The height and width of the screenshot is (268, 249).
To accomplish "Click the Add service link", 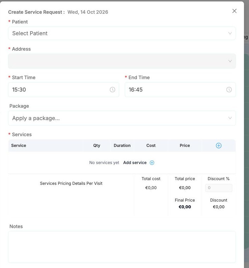I will coord(135,163).
